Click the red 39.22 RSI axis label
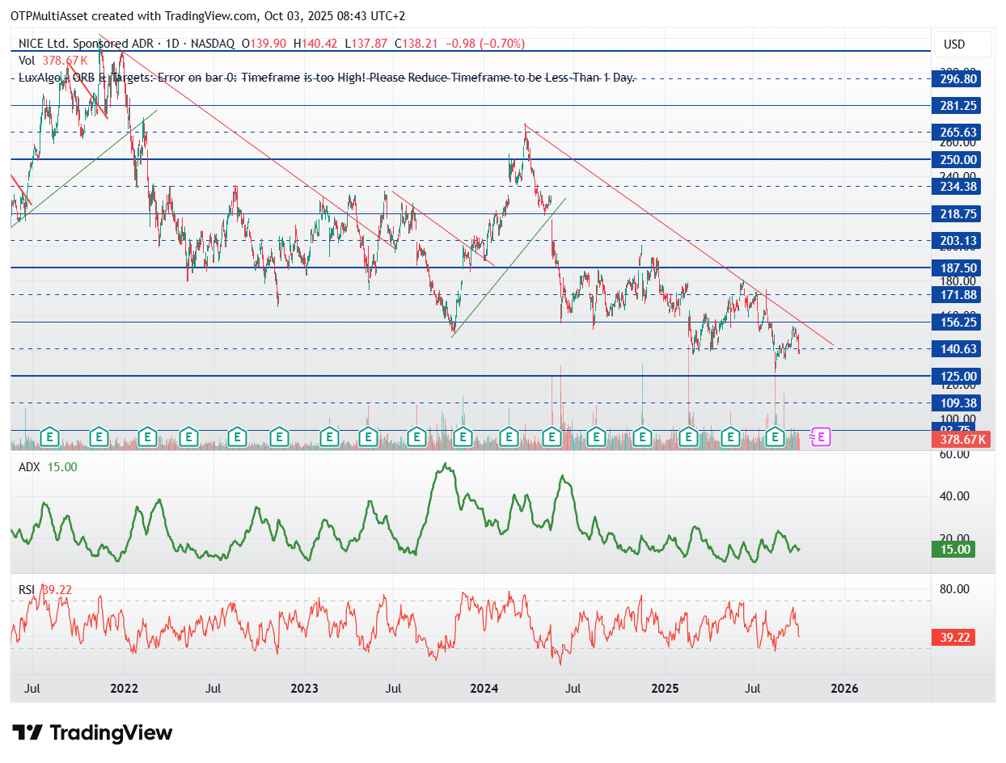The width and height of the screenshot is (1006, 763). pos(953,638)
